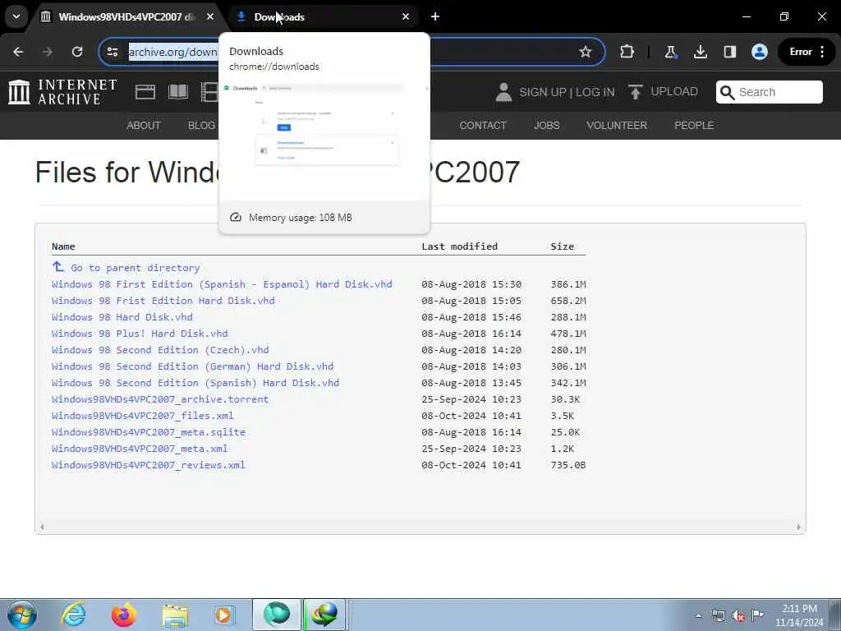Click the file list's left scroll arrow
The width and height of the screenshot is (841, 631).
pos(42,527)
